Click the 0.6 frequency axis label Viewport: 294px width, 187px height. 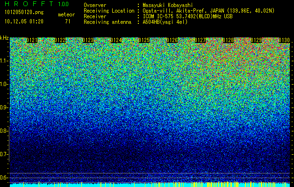pyautogui.click(x=4, y=178)
